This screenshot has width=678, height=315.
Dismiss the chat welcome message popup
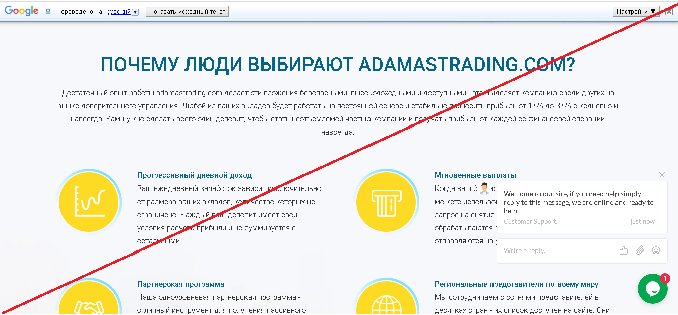tap(662, 175)
